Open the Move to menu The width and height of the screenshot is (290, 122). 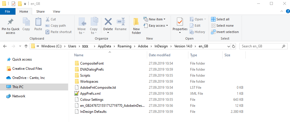coord(82,26)
